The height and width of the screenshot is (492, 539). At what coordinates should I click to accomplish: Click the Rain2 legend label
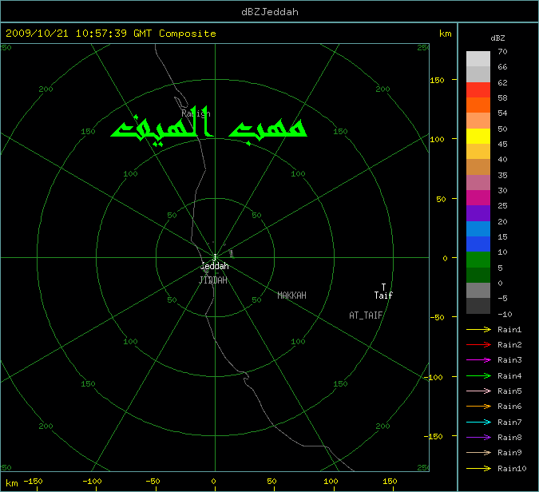coord(509,344)
